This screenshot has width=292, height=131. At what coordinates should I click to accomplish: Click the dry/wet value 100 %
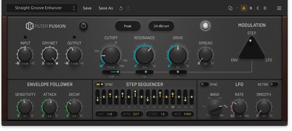tap(50, 64)
